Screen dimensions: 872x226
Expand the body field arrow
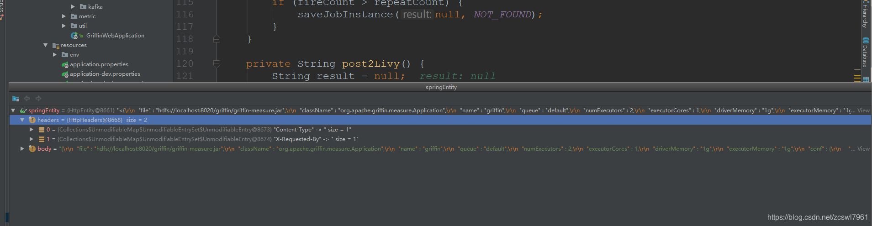(22, 148)
